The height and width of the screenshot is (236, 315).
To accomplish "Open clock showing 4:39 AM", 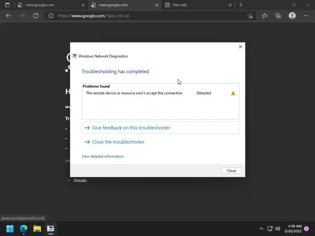I will [x=293, y=229].
